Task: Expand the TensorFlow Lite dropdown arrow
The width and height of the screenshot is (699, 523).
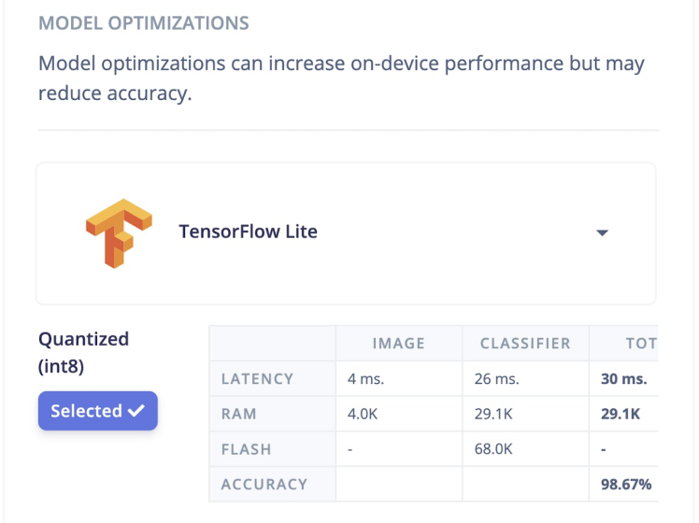Action: pos(602,233)
